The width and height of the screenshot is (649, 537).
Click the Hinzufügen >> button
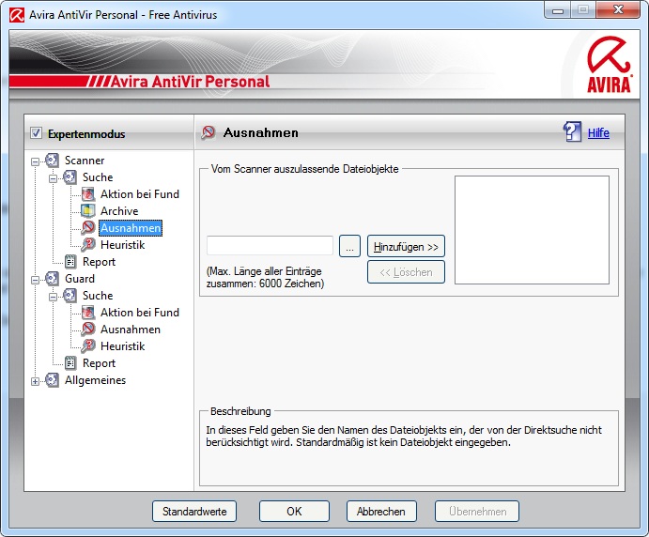[x=406, y=247]
